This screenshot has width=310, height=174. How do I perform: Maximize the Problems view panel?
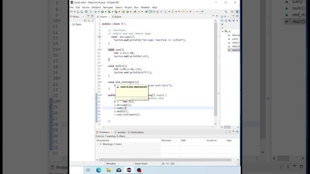pyautogui.click(x=237, y=132)
